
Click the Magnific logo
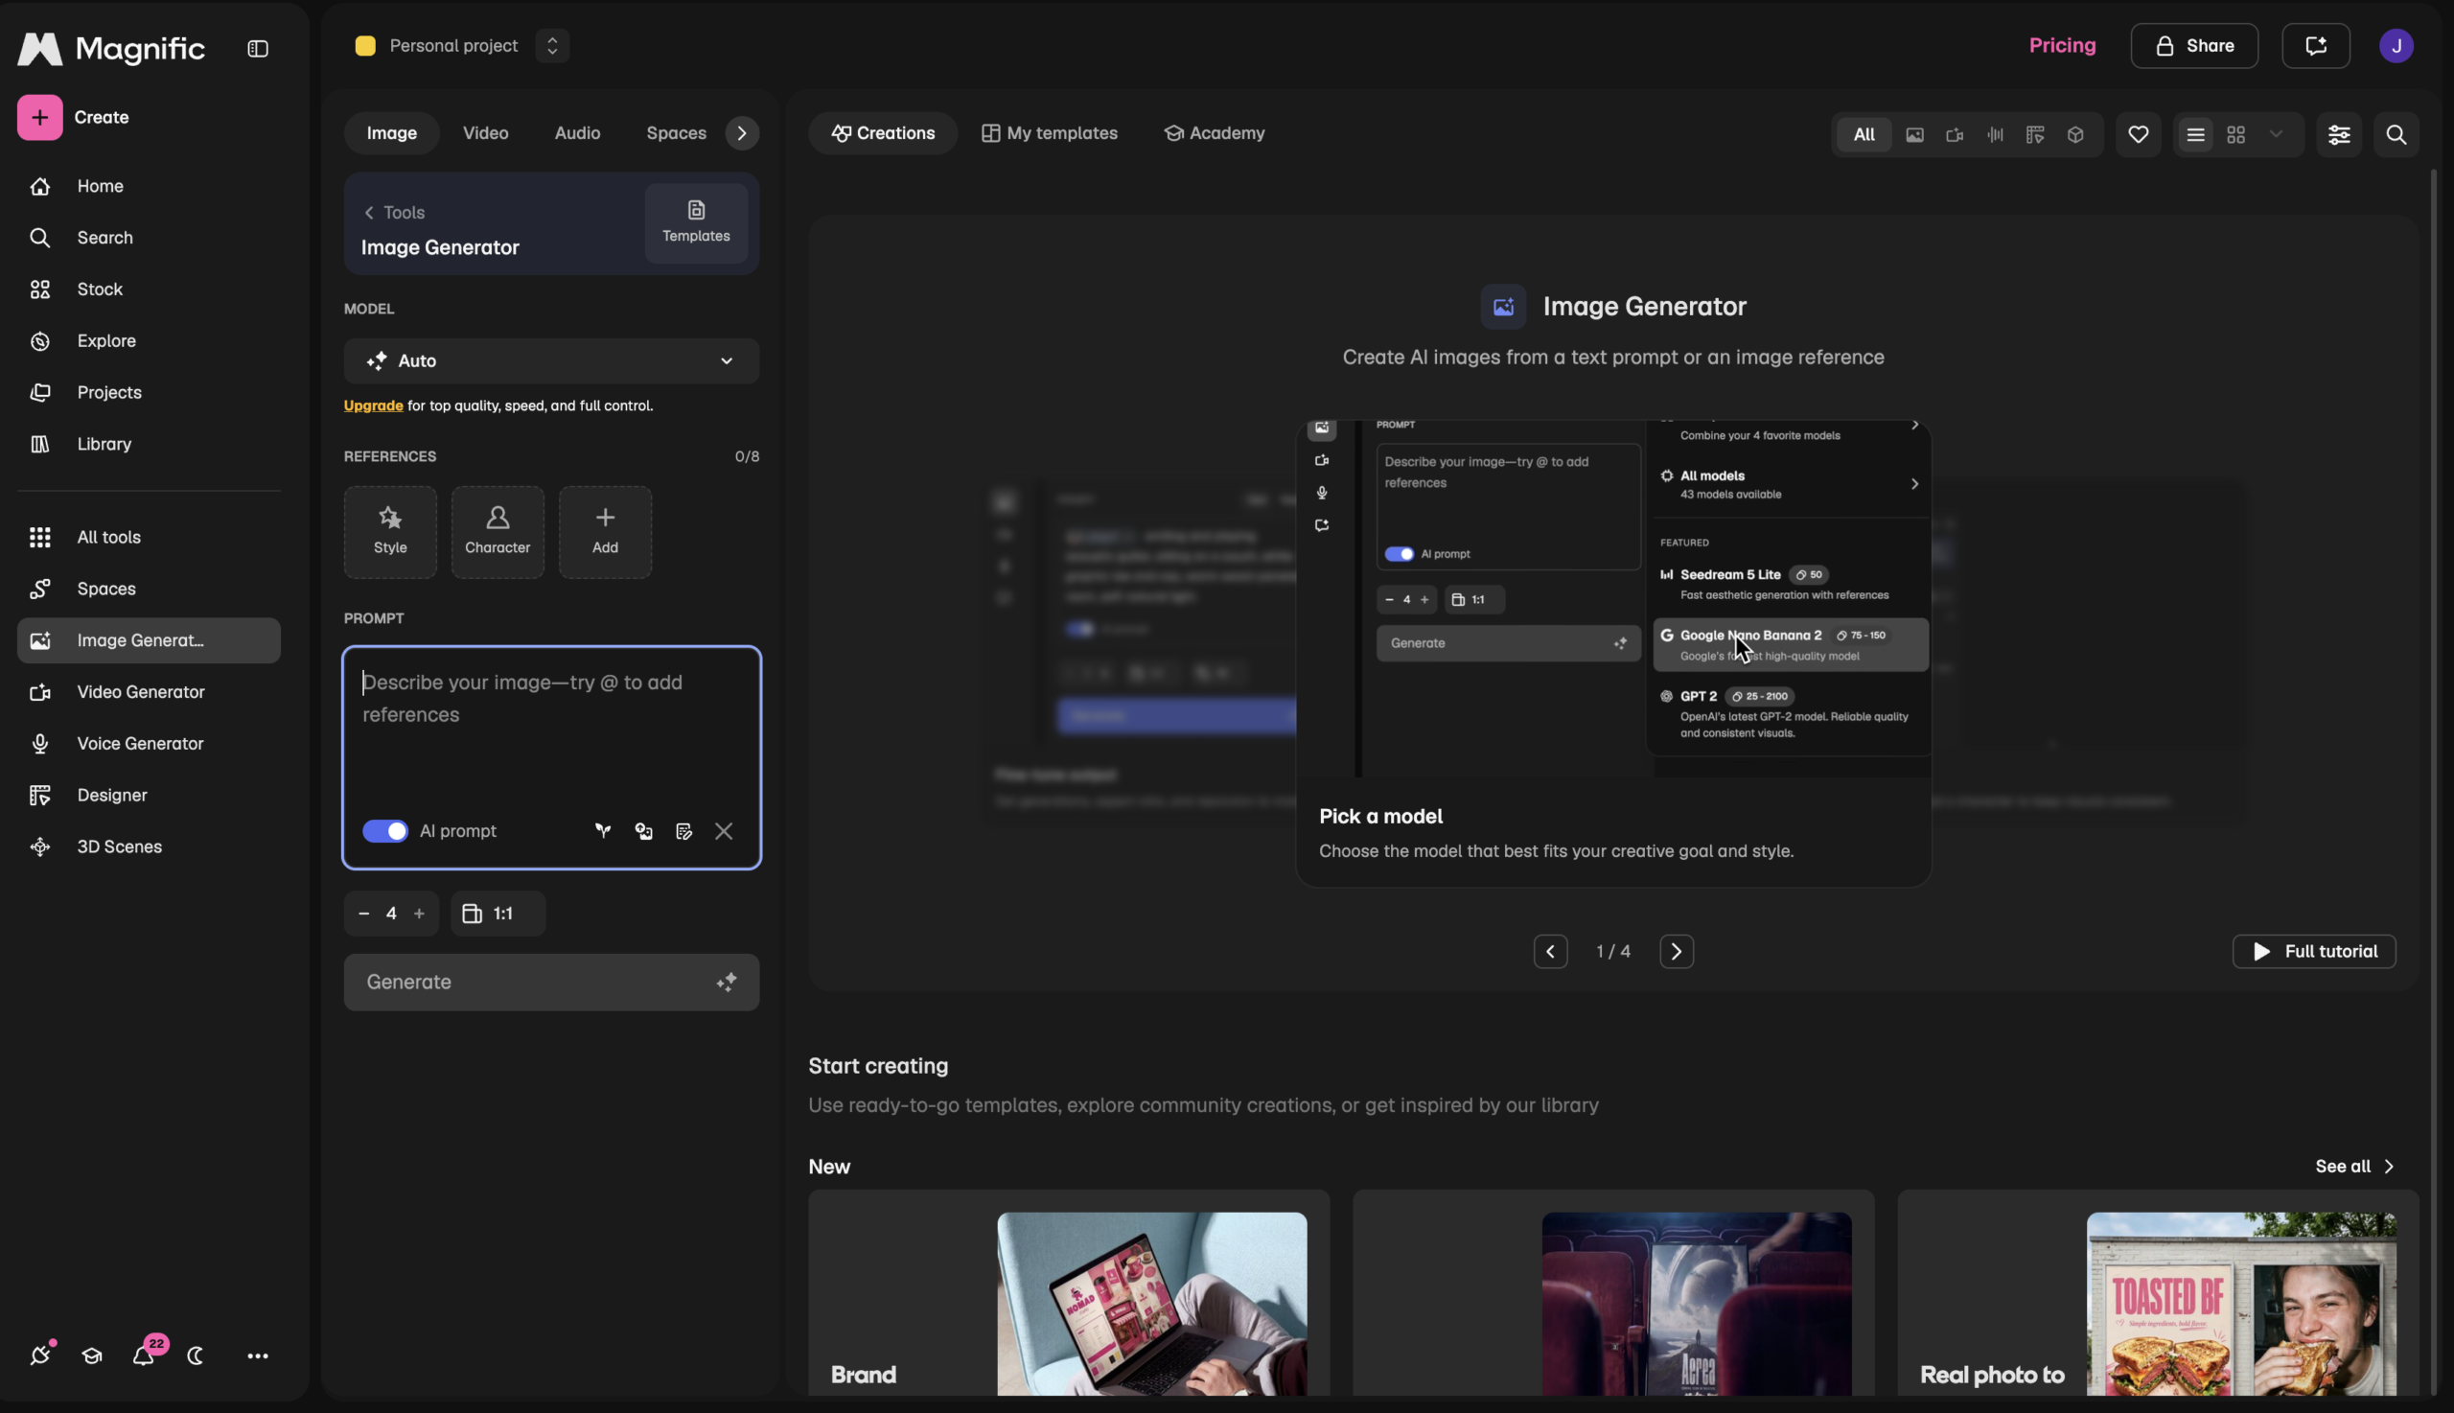click(111, 49)
